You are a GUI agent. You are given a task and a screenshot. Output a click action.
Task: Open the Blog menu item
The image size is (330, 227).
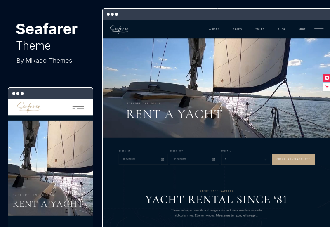(x=281, y=29)
